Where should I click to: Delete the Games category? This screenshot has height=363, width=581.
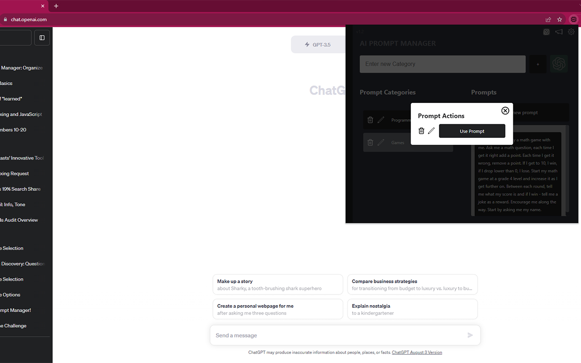(x=370, y=142)
